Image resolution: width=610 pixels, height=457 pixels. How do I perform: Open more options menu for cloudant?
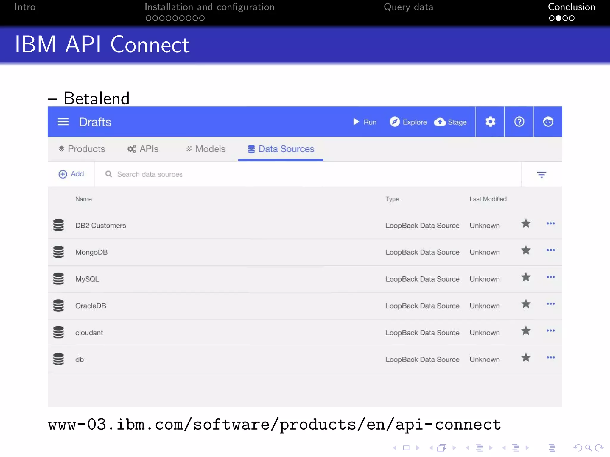551,331
